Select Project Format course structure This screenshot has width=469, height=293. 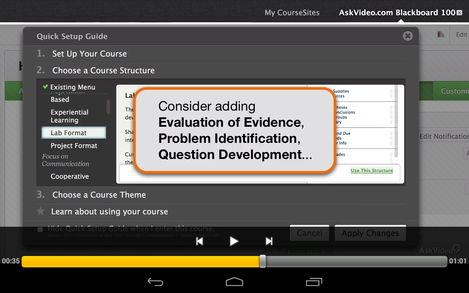(74, 146)
